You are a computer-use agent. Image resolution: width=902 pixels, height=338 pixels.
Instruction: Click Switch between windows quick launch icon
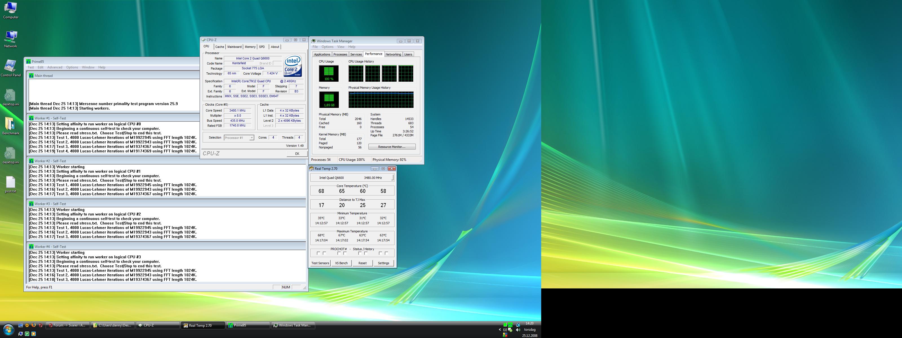pyautogui.click(x=21, y=334)
